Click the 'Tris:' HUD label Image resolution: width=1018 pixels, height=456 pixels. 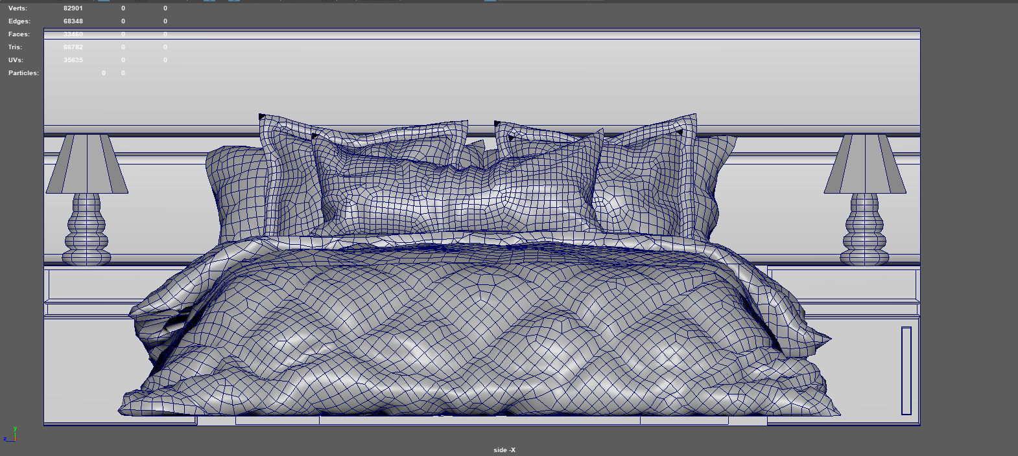pos(15,47)
